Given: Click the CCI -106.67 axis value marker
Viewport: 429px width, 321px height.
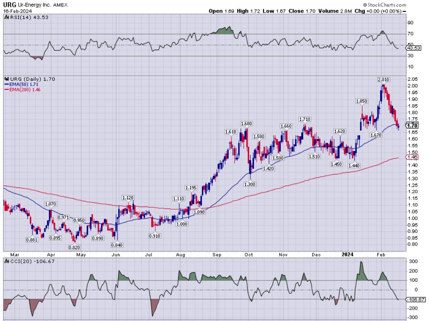Looking at the screenshot, I should coord(416,300).
